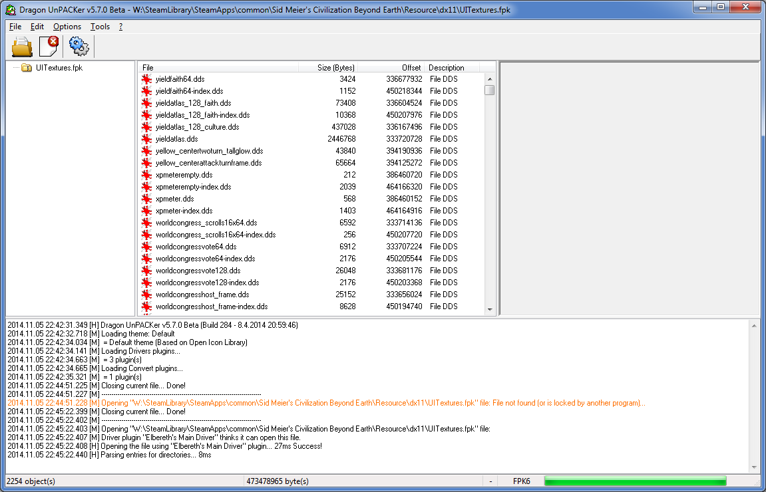Click the DDS icon beside yieldfaith64.dds

pos(146,79)
